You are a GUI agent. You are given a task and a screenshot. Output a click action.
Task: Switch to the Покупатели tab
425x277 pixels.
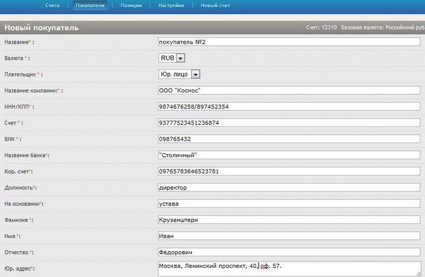(90, 5)
